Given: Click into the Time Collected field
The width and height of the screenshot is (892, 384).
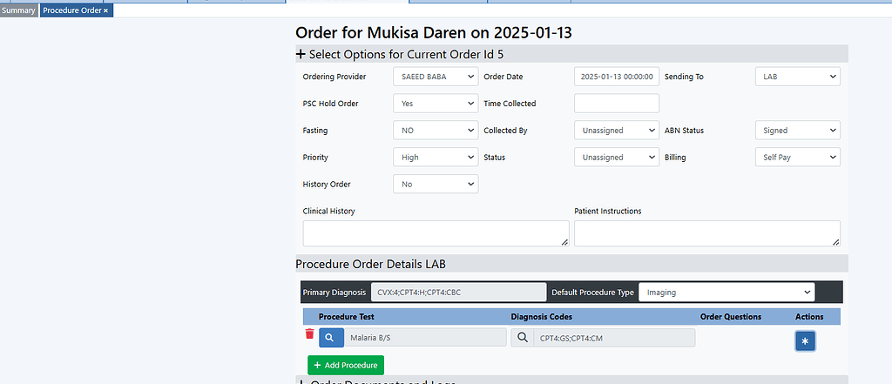Looking at the screenshot, I should pyautogui.click(x=617, y=104).
